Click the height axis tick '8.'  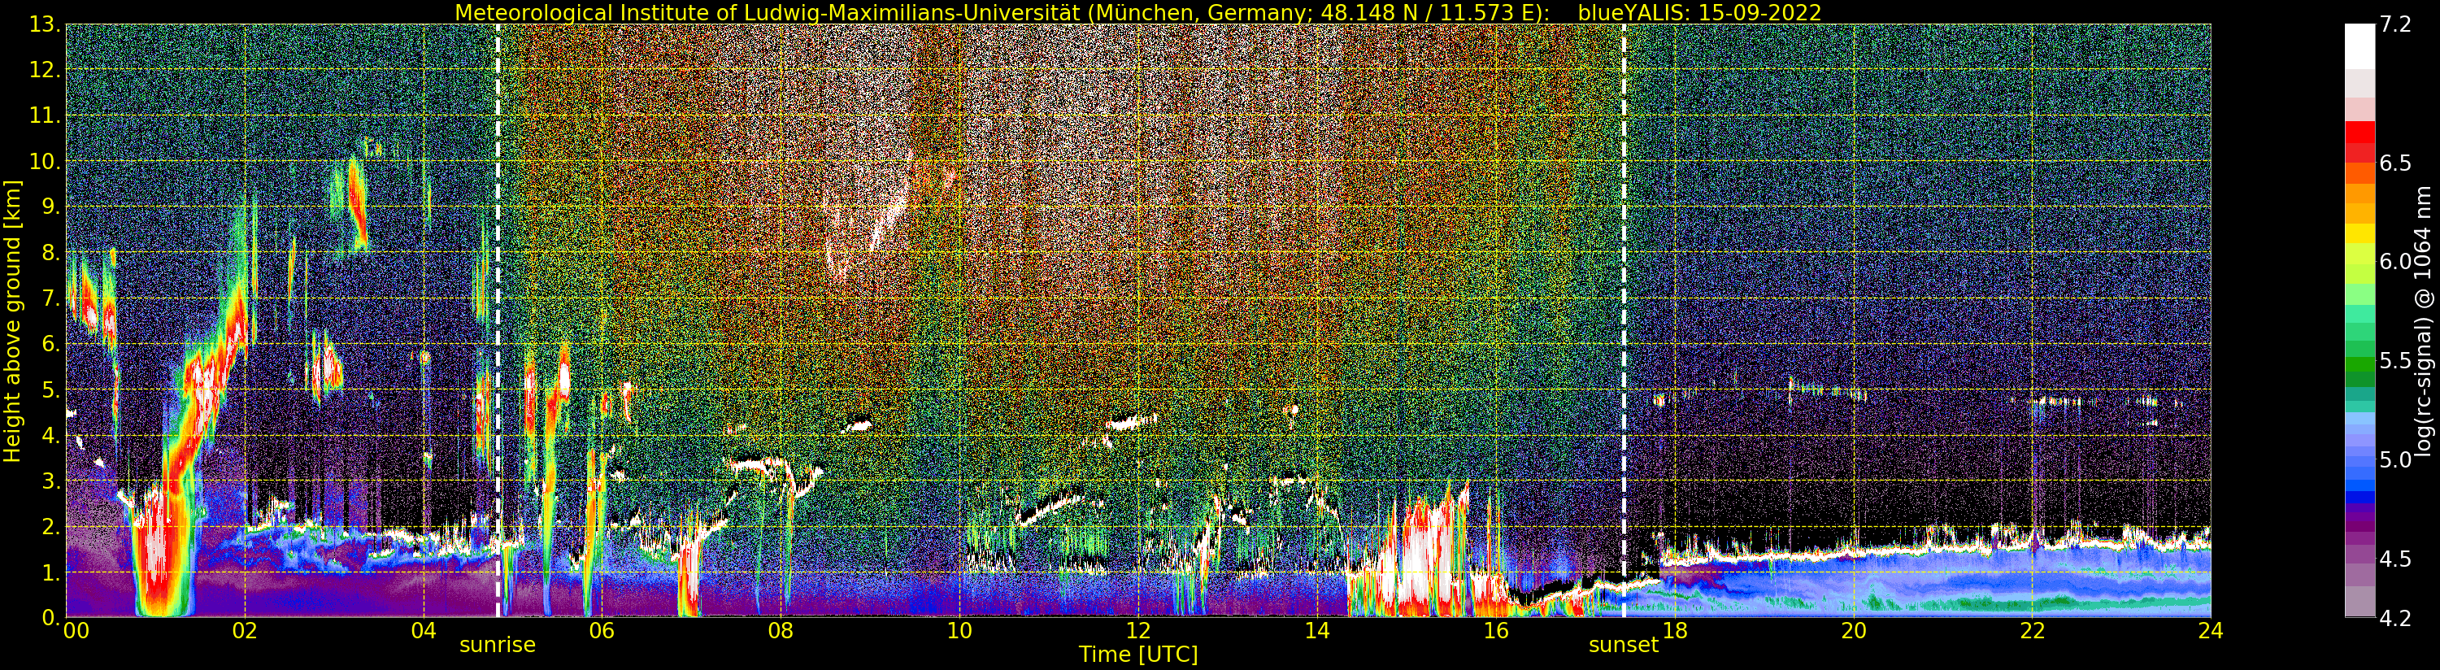pyautogui.click(x=50, y=253)
